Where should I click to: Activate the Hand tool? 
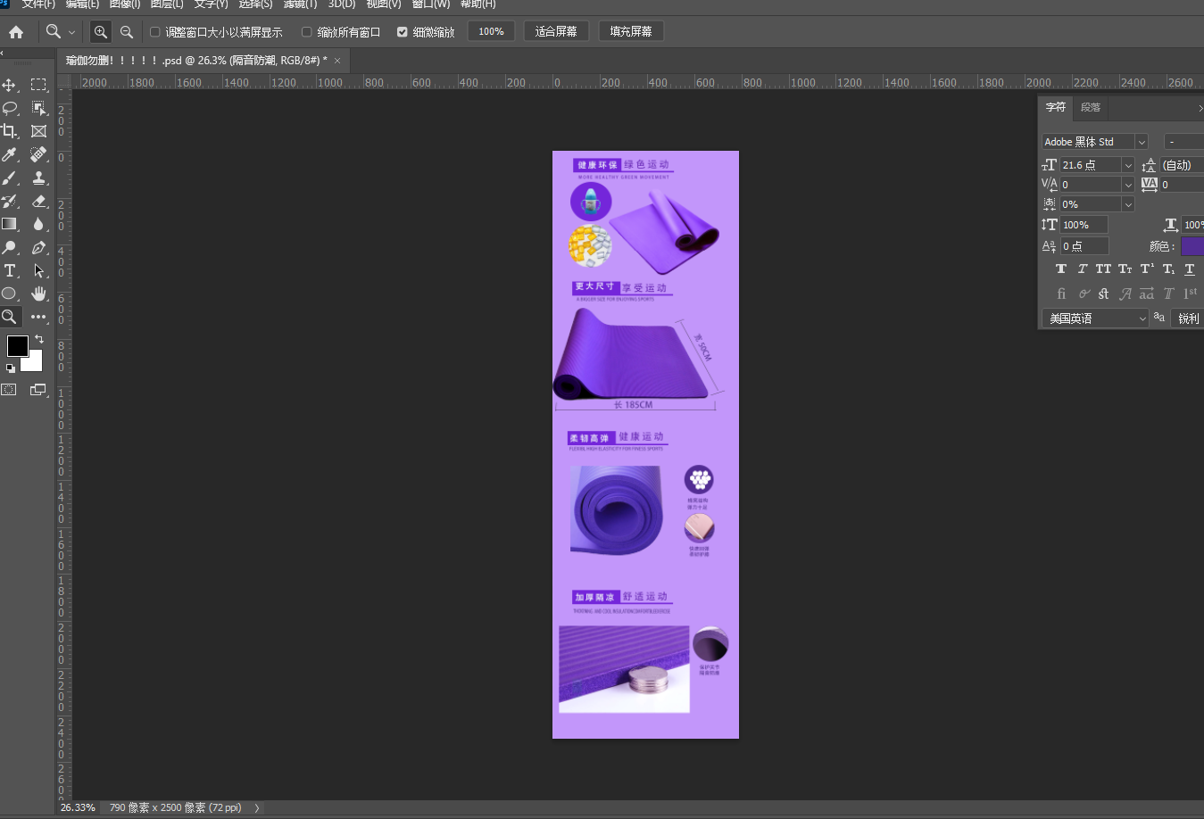38,294
